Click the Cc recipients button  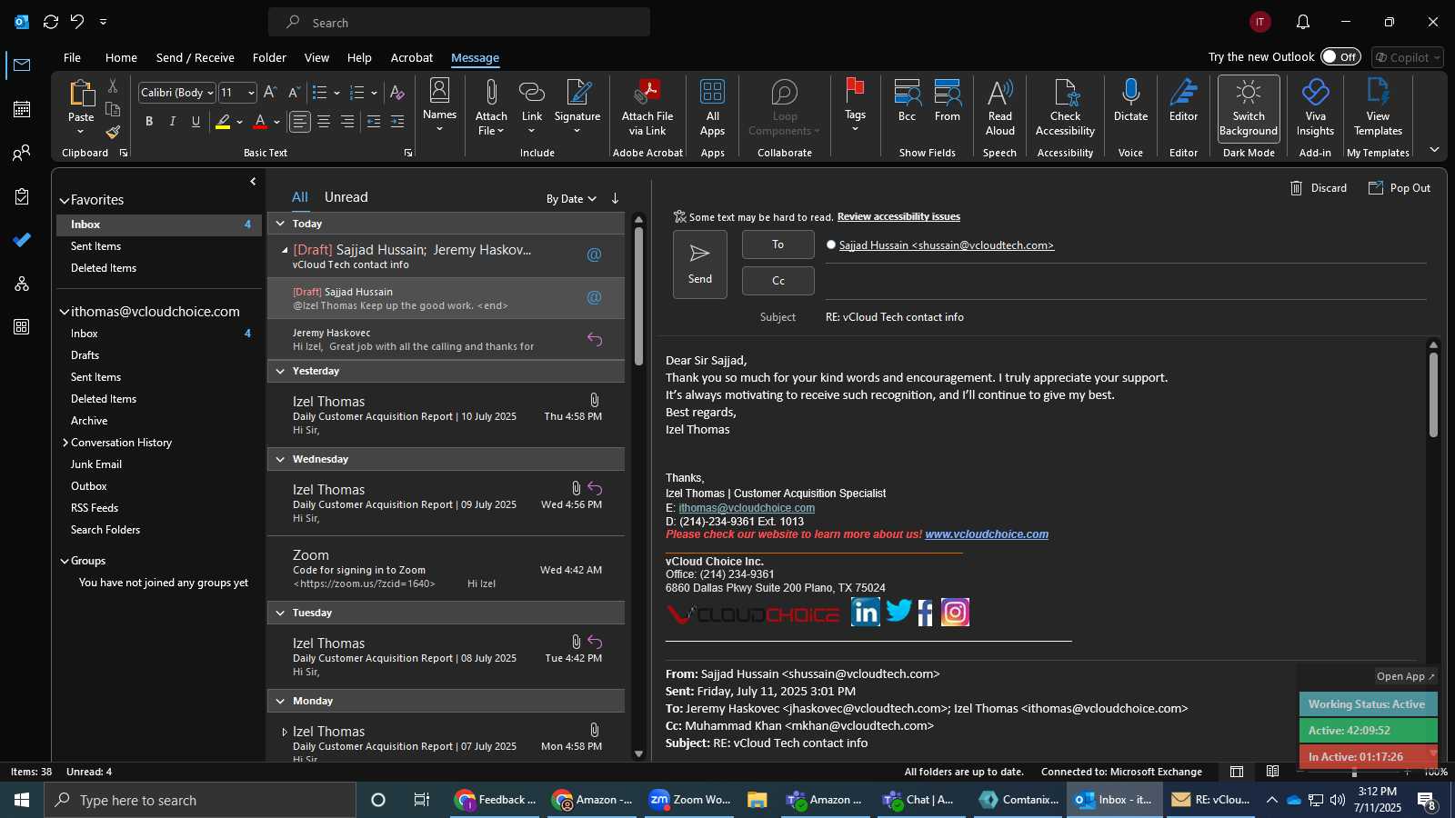(x=778, y=281)
